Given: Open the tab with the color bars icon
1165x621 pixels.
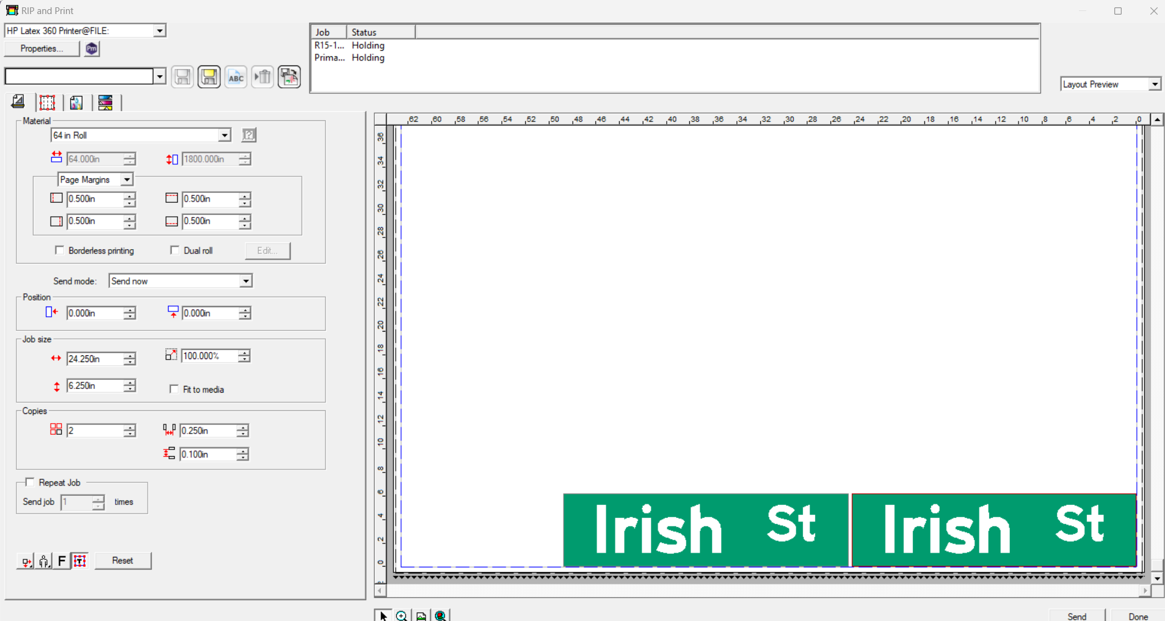Looking at the screenshot, I should point(106,102).
